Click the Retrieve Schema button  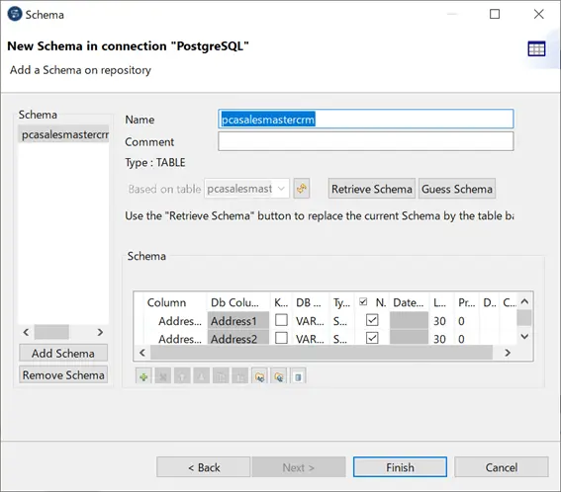tap(372, 189)
